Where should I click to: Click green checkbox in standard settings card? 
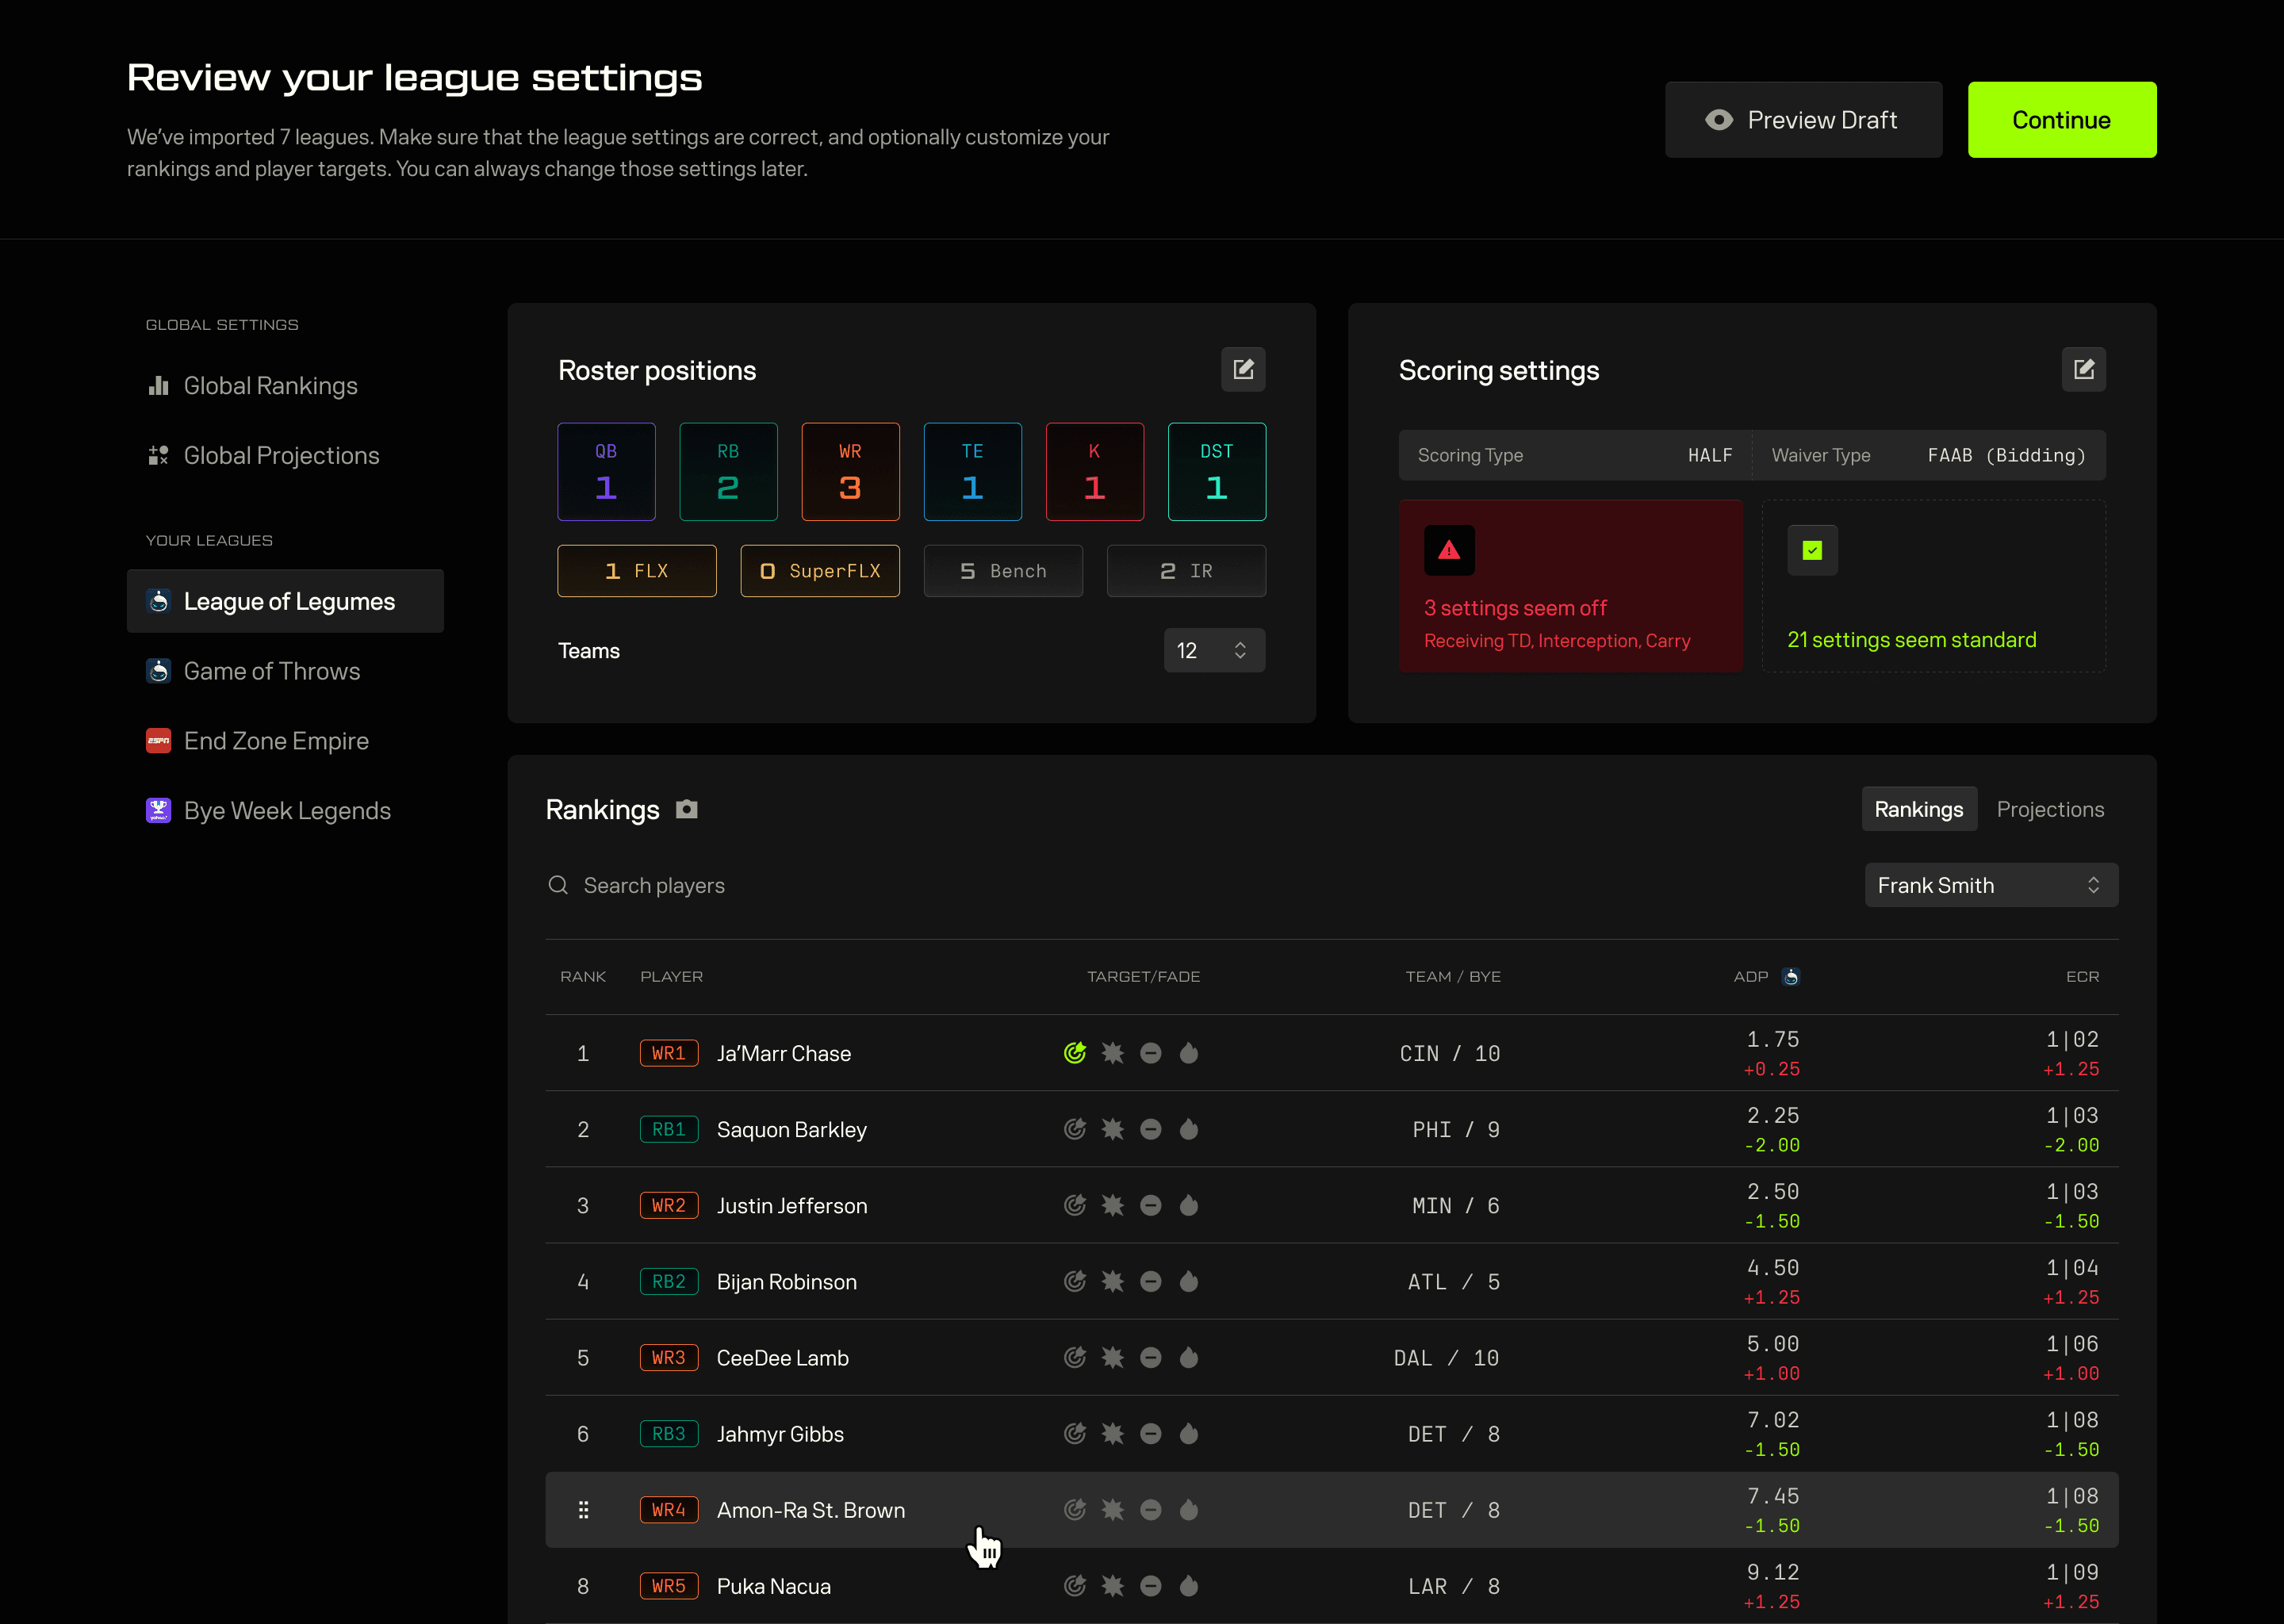tap(1812, 550)
